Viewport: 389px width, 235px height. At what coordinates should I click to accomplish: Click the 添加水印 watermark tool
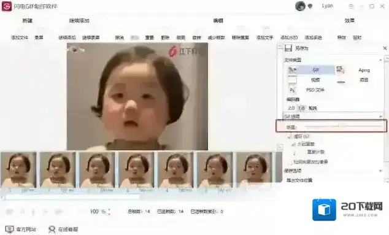point(289,37)
